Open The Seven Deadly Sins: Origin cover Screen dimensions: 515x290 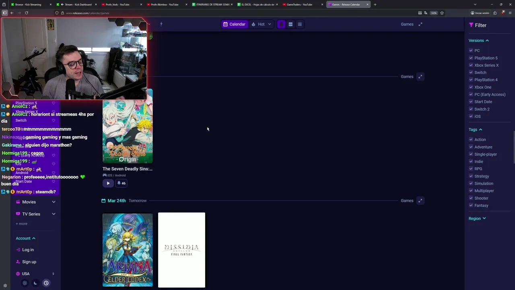[x=128, y=126]
